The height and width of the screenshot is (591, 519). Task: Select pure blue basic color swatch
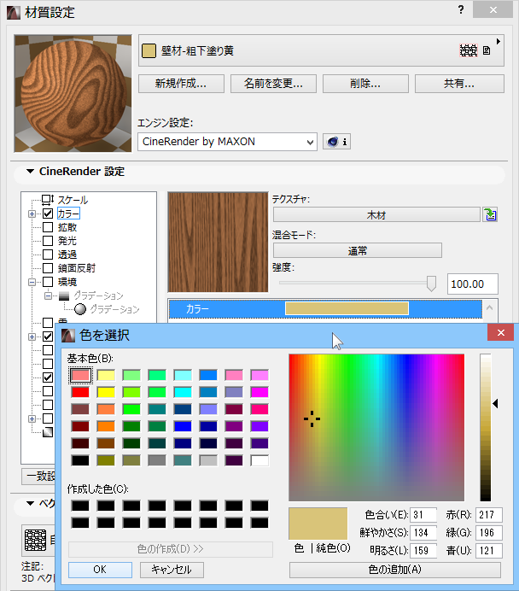click(183, 426)
